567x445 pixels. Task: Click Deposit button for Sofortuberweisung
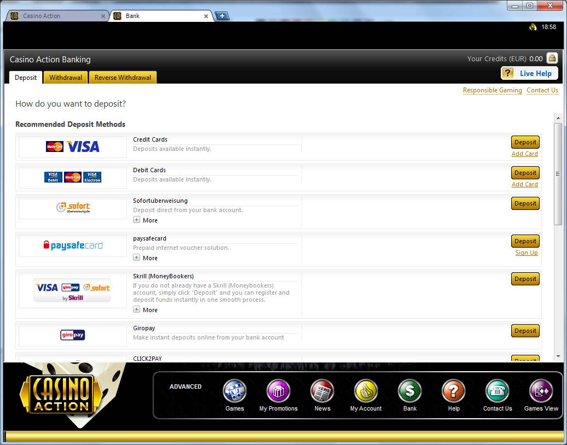click(525, 203)
